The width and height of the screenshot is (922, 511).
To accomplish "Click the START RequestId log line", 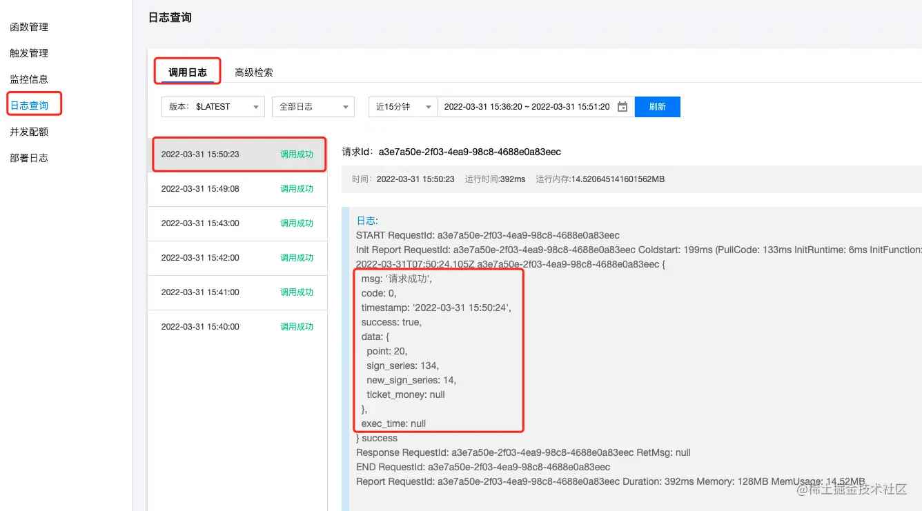I will pyautogui.click(x=488, y=235).
